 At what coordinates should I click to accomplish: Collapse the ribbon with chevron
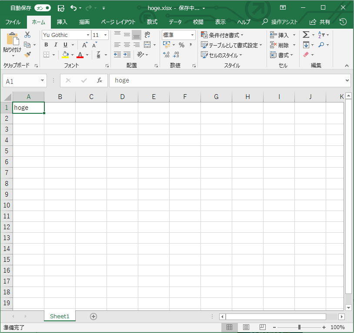point(347,66)
